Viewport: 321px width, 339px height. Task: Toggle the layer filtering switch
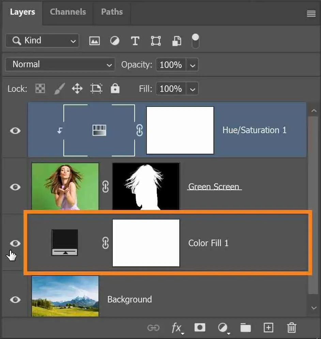(196, 41)
